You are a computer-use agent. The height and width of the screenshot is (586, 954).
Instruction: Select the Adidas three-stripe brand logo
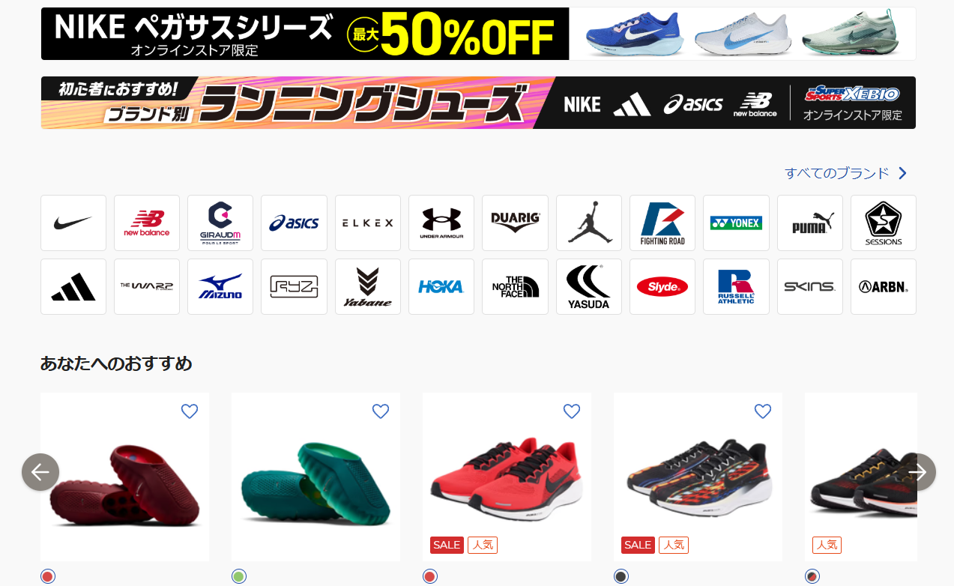pos(73,286)
